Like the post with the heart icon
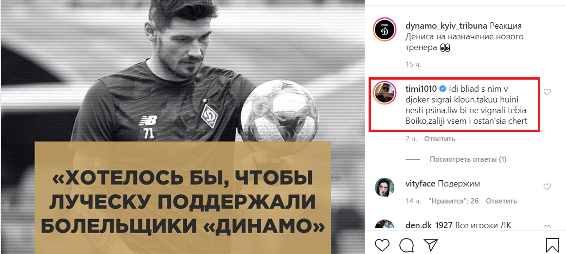 point(382,245)
